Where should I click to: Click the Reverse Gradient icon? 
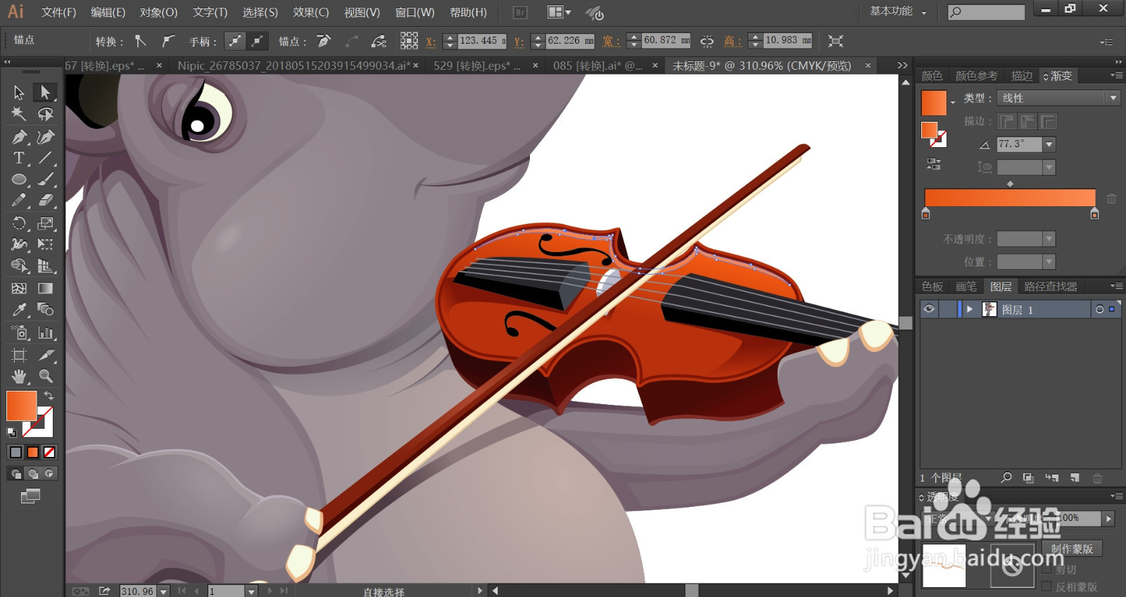[934, 164]
